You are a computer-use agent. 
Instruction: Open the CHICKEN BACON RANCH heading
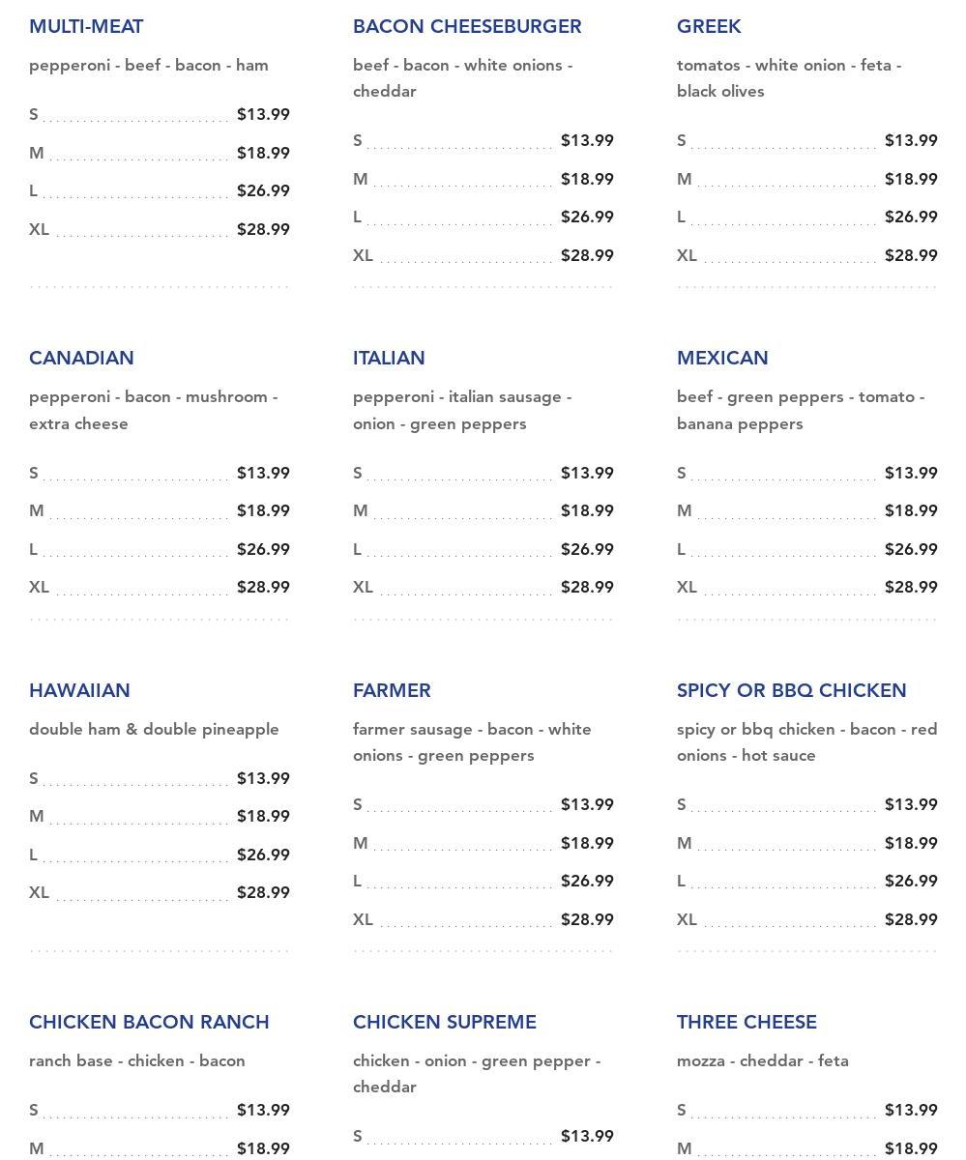(149, 1023)
